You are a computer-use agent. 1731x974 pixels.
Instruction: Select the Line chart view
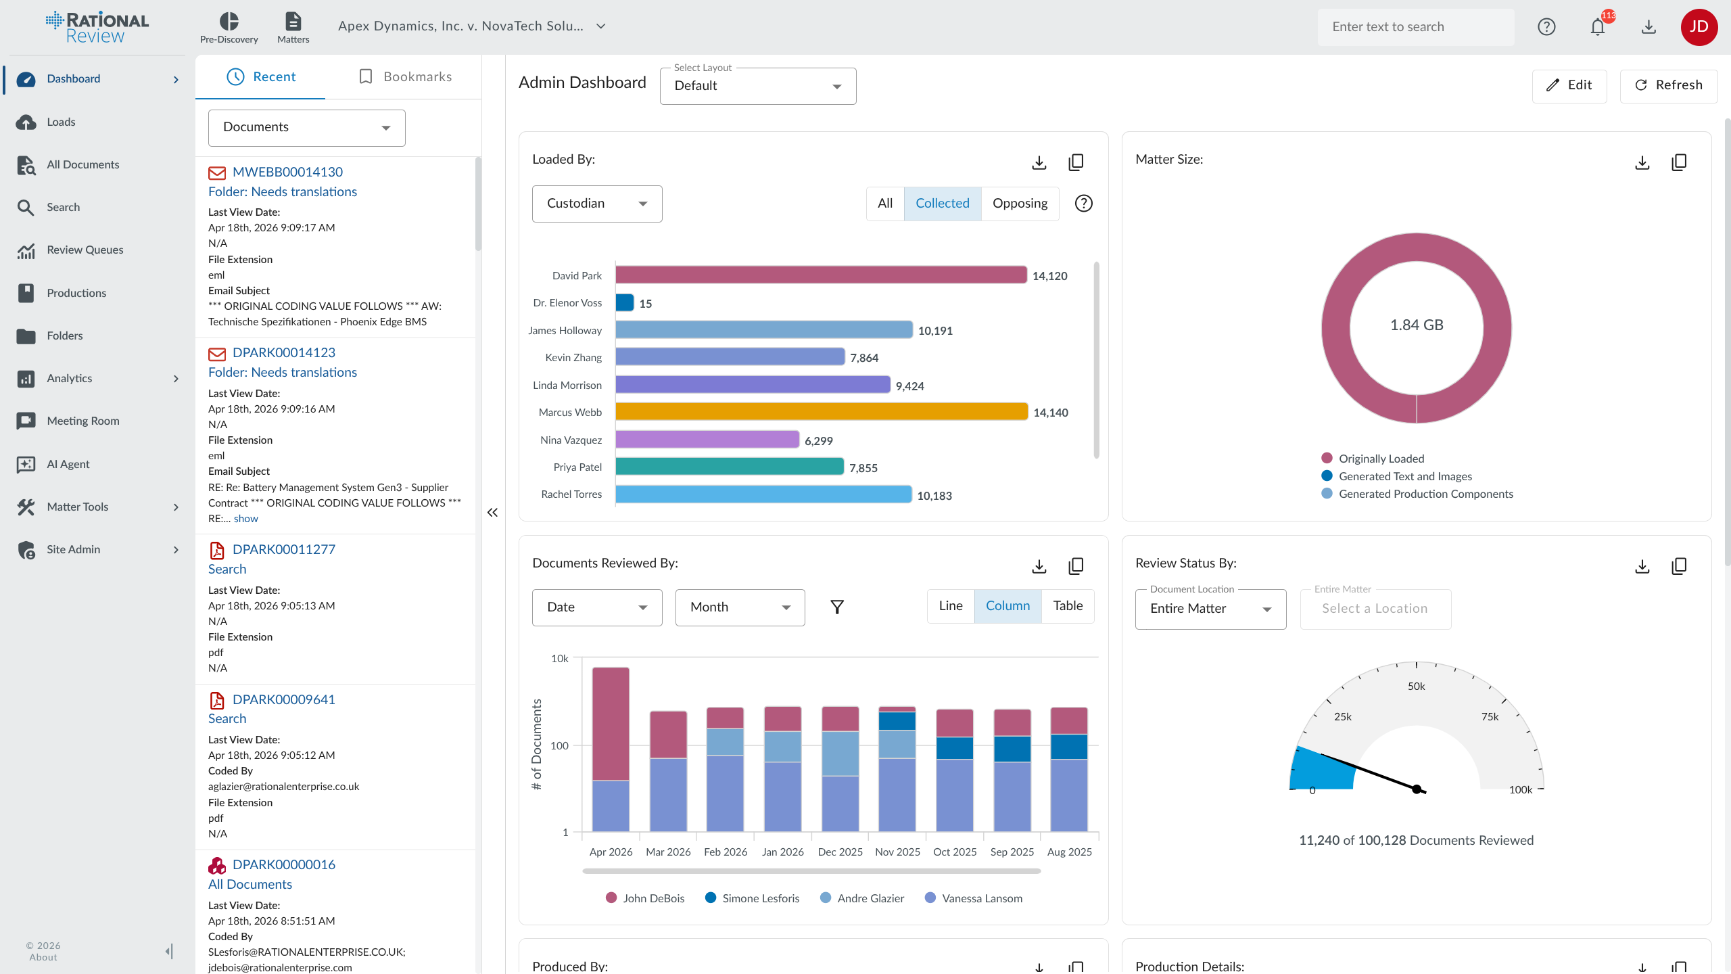(951, 606)
